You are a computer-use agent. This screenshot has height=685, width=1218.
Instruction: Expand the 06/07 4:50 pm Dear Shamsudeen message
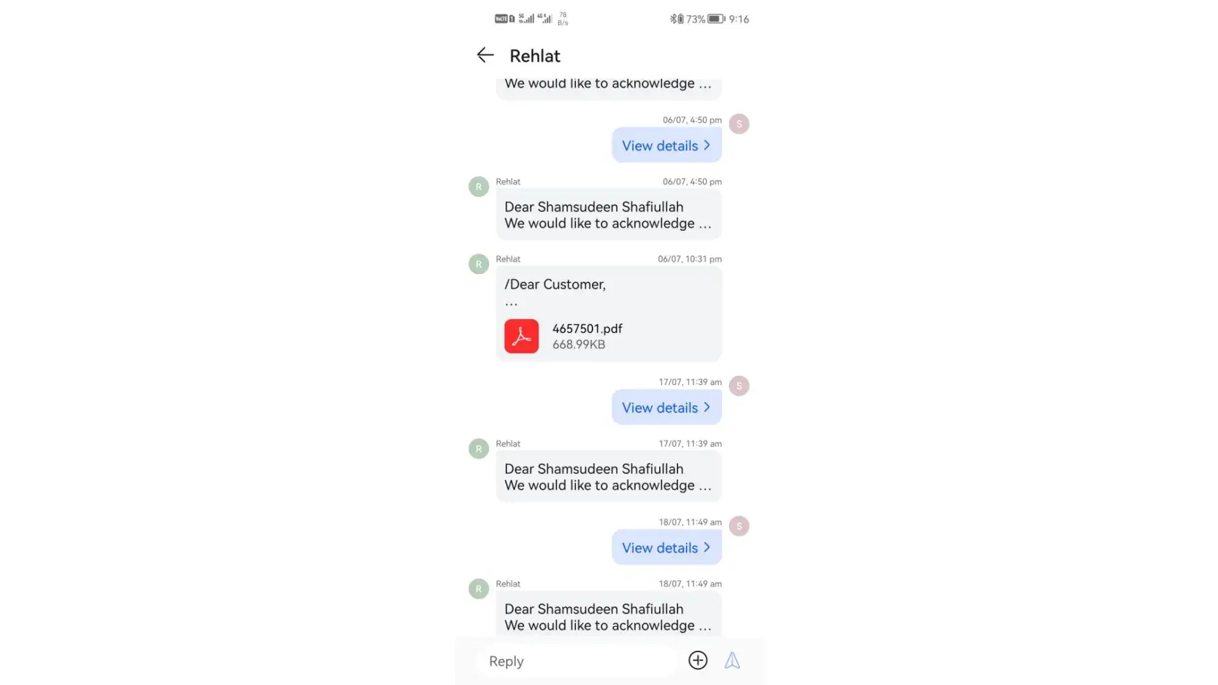608,215
